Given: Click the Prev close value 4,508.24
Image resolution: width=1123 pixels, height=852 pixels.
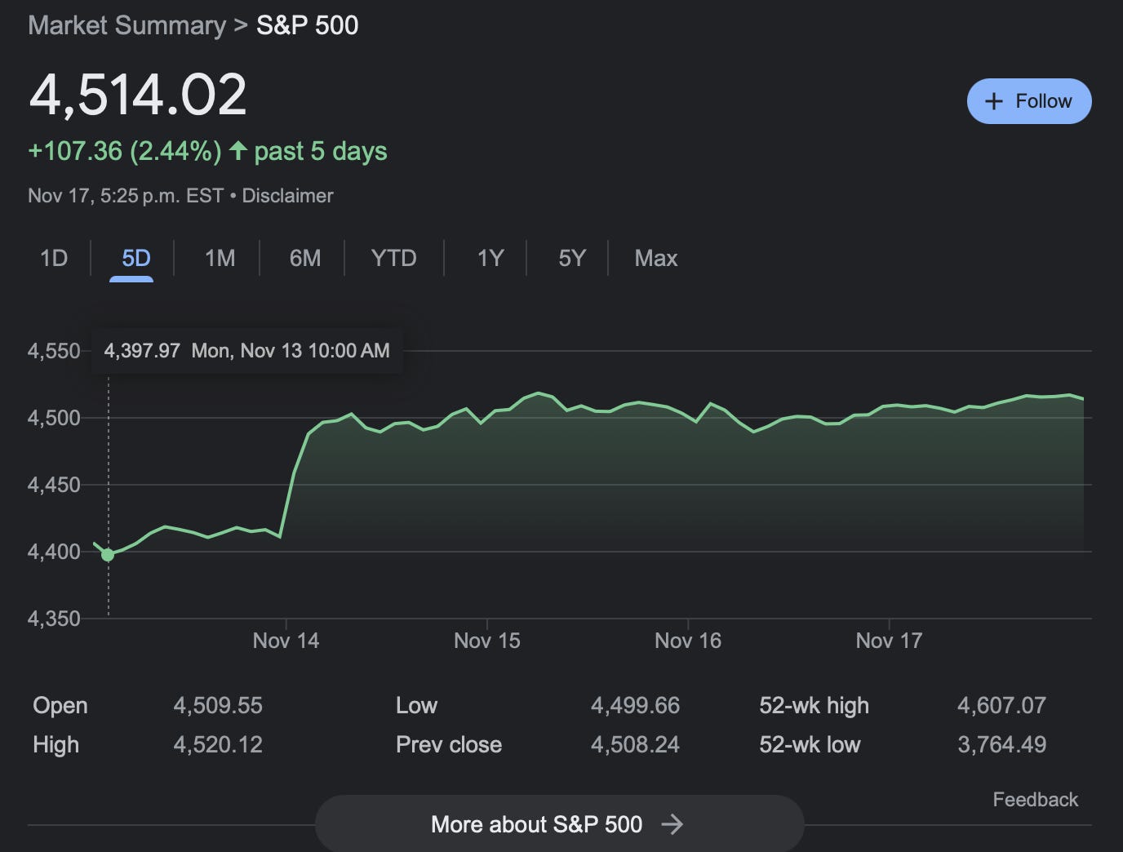Looking at the screenshot, I should pos(635,744).
